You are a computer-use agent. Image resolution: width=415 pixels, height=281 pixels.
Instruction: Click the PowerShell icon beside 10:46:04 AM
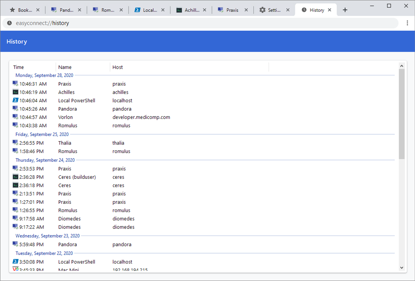(15, 100)
